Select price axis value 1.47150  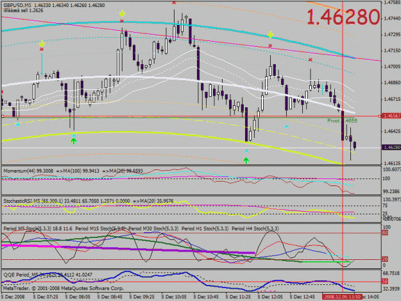tap(392, 51)
